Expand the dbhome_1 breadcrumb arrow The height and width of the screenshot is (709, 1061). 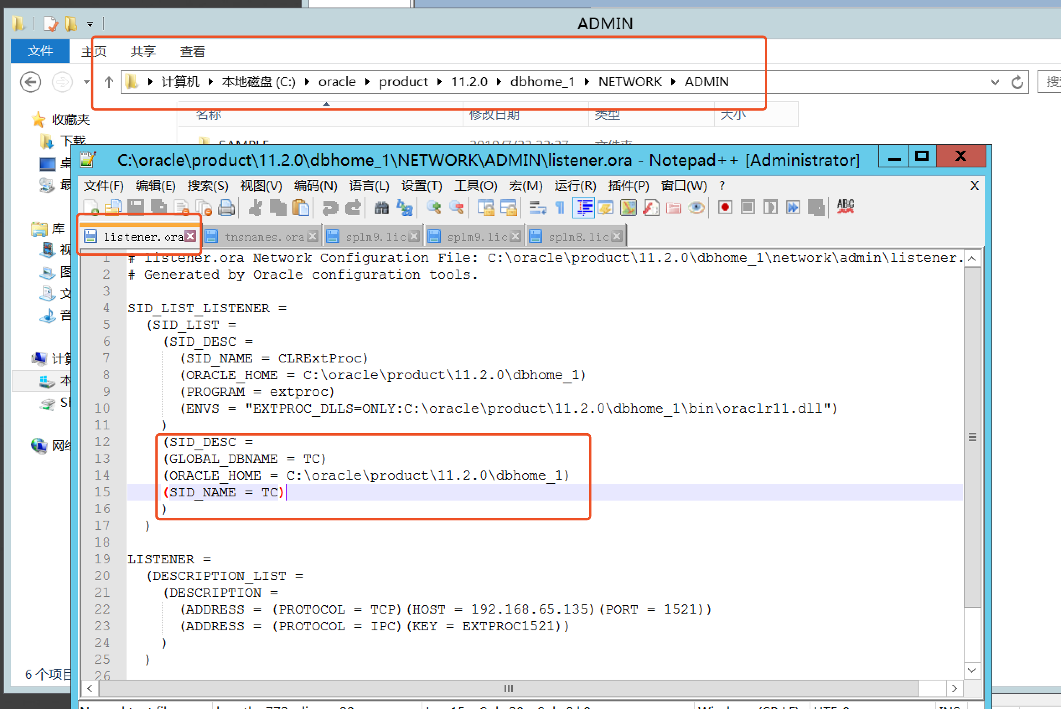(587, 82)
